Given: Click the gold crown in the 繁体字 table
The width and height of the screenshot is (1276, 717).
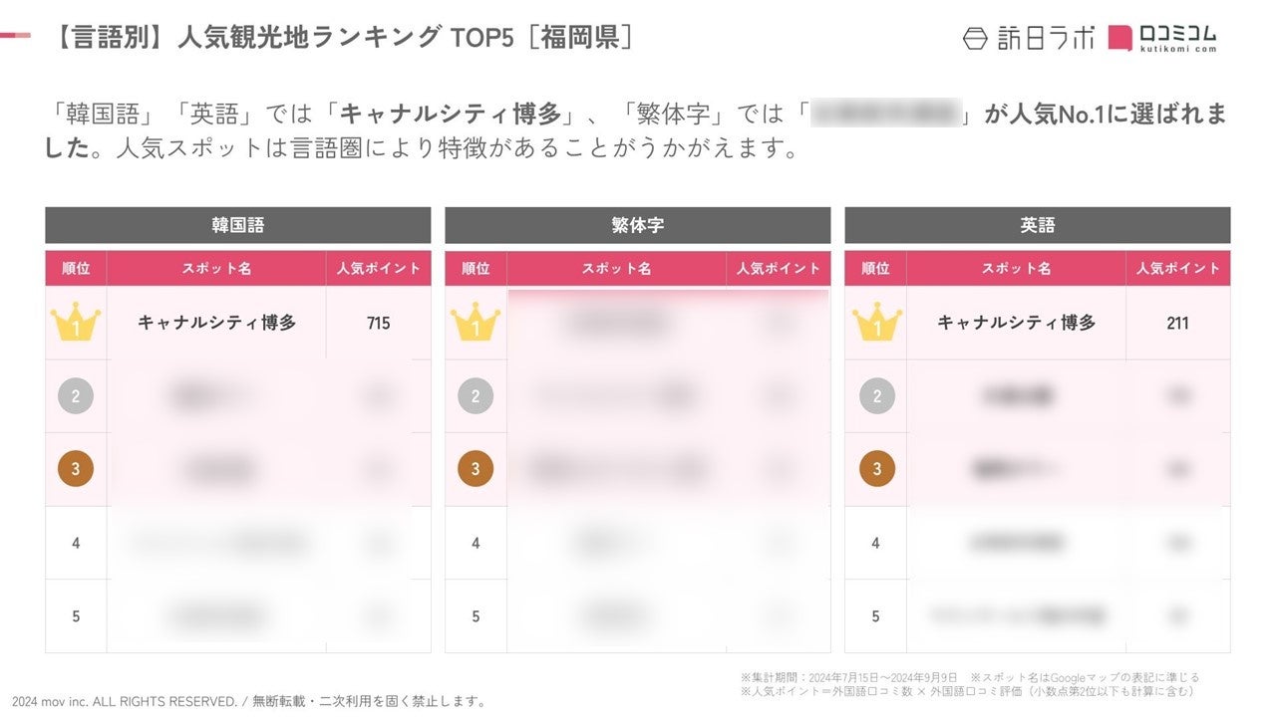Looking at the screenshot, I should coord(476,323).
